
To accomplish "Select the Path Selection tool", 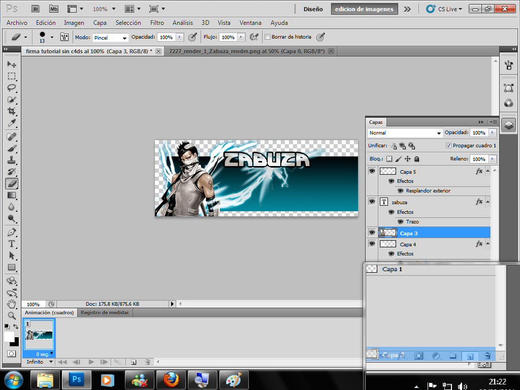I will tap(12, 255).
